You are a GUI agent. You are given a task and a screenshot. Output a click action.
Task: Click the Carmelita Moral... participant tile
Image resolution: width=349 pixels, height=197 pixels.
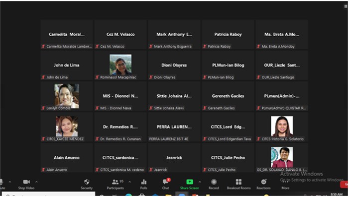click(67, 34)
